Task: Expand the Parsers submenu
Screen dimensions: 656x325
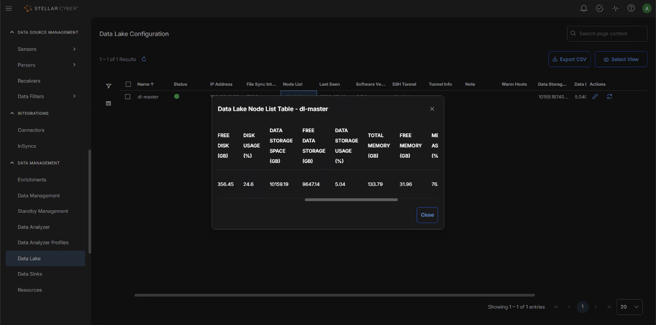Action: click(x=74, y=65)
